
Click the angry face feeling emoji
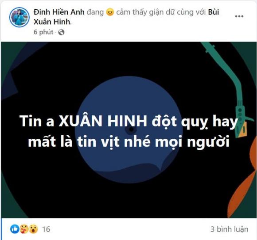point(110,12)
